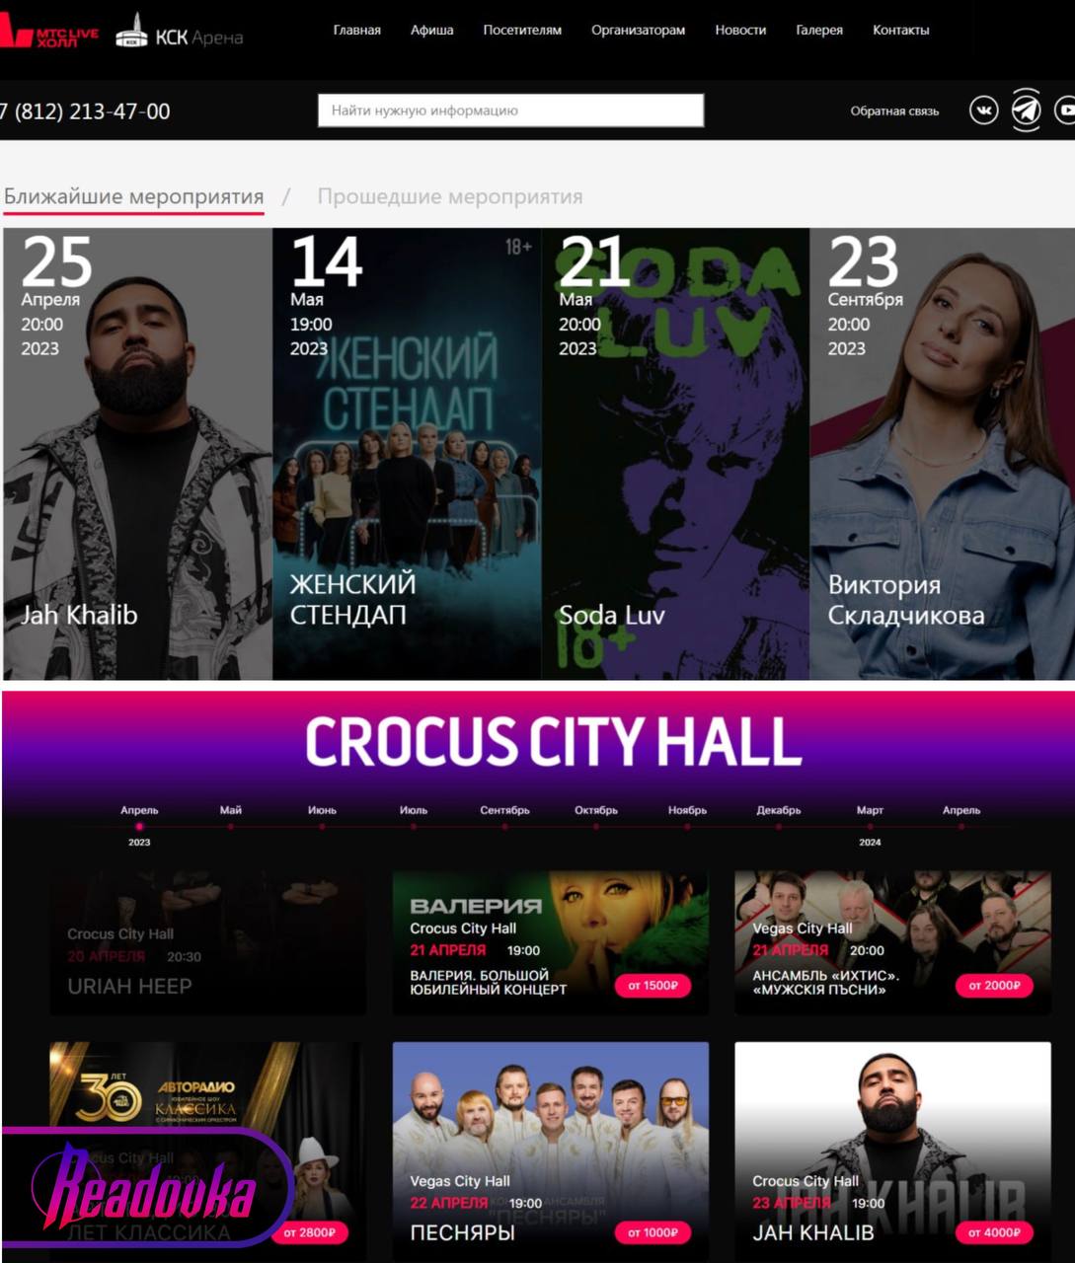Go to the Контакты page
Image resolution: width=1075 pixels, height=1263 pixels.
pos(900,31)
